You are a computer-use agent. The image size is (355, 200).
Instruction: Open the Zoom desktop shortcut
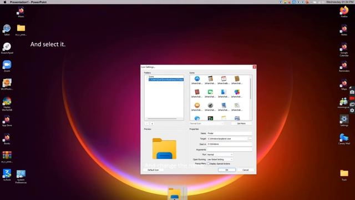click(x=7, y=66)
